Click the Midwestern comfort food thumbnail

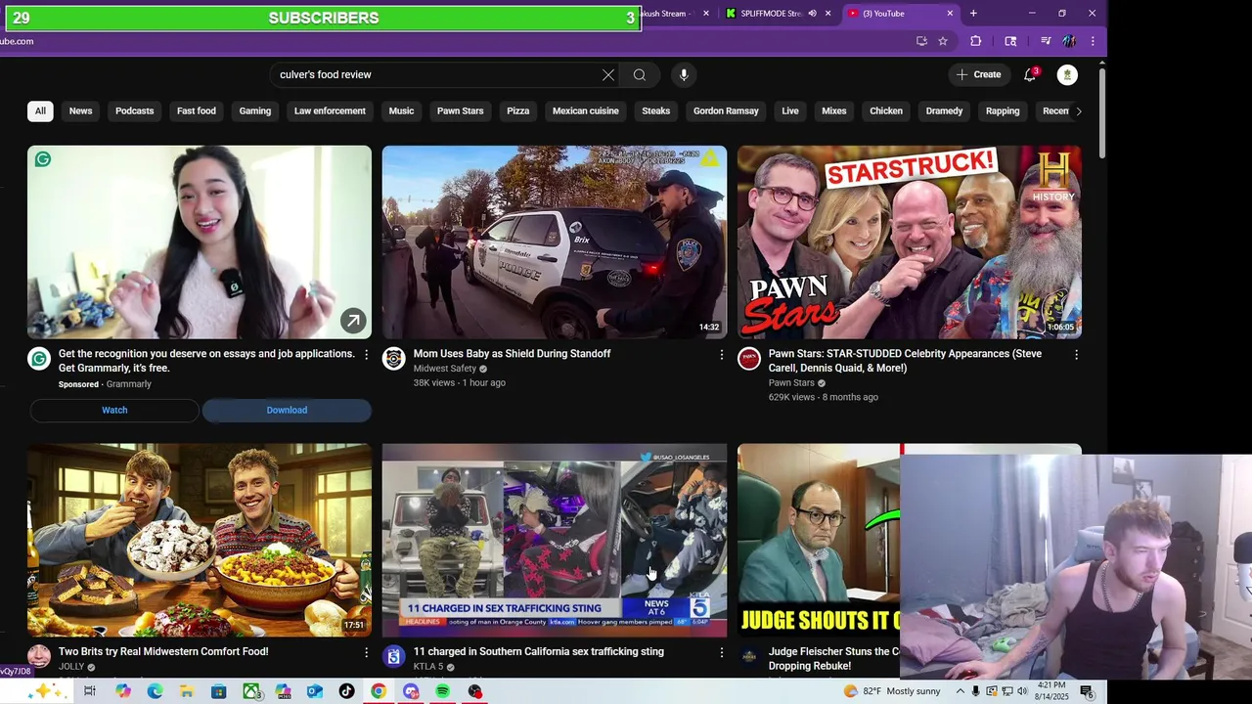coord(200,540)
